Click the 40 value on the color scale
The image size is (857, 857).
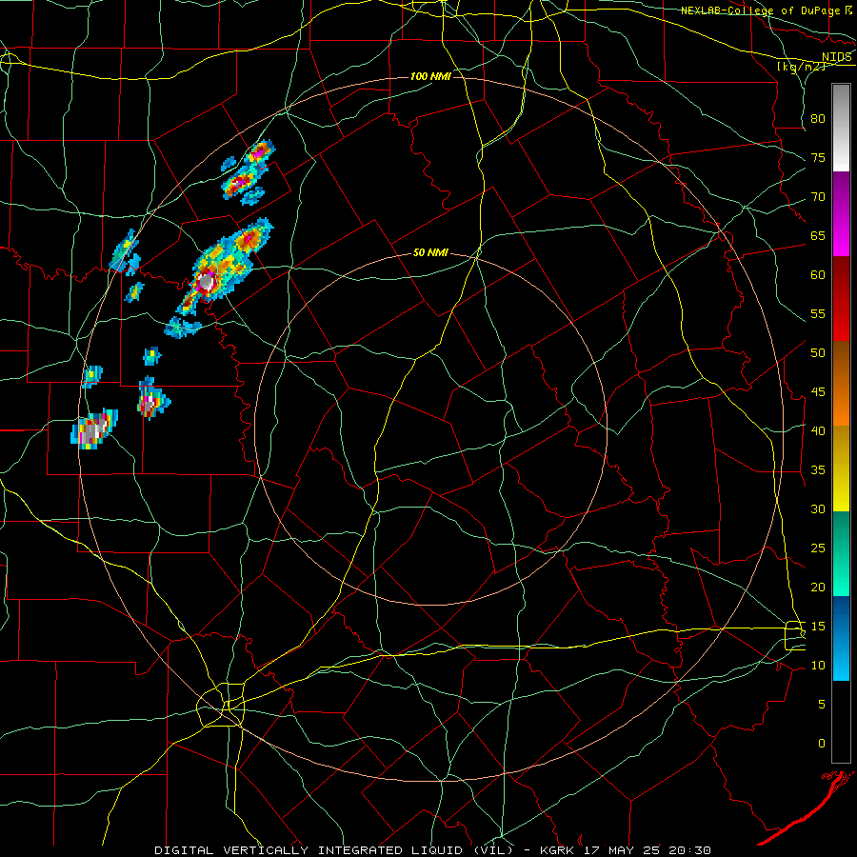tap(818, 431)
